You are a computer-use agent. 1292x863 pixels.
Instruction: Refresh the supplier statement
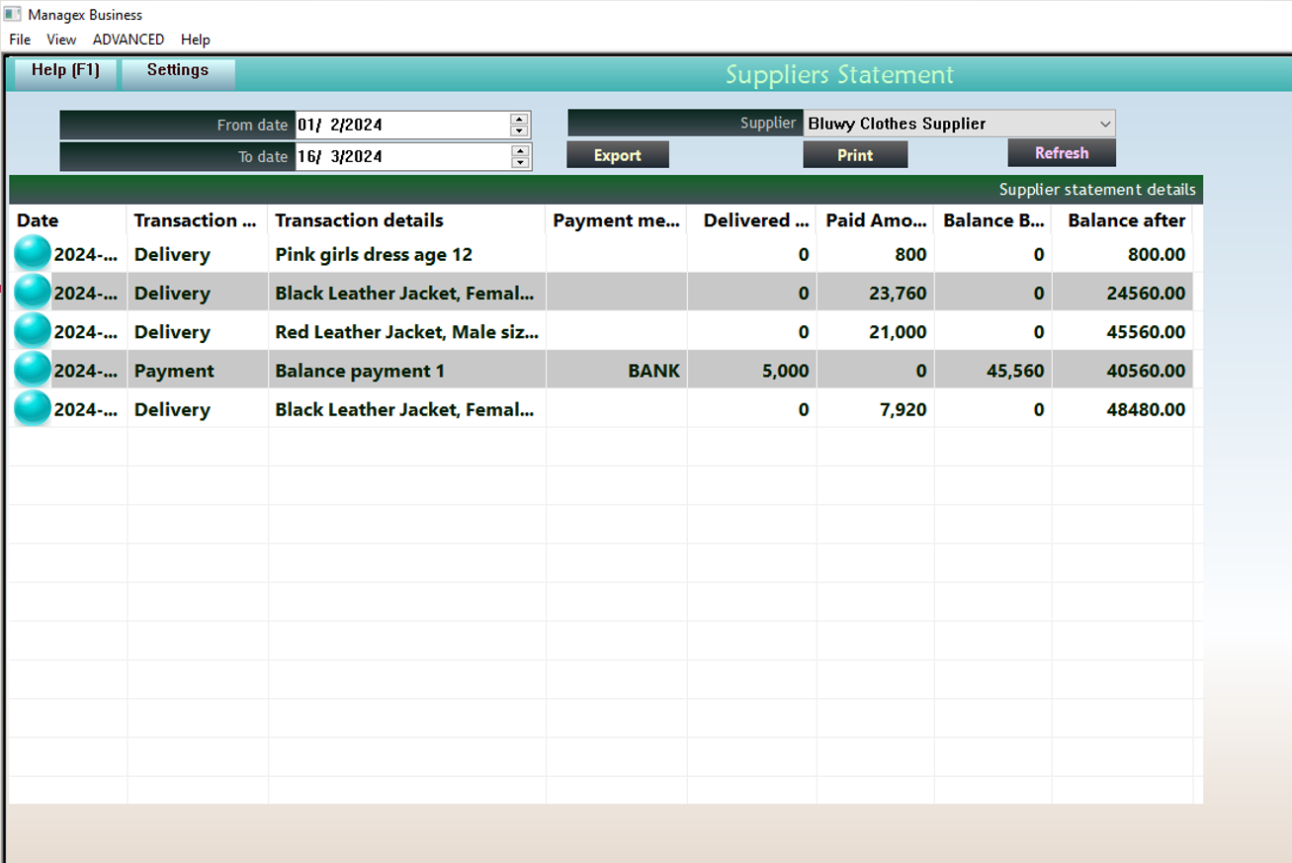tap(1062, 153)
